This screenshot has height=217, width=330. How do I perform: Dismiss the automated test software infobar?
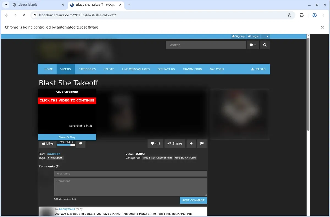tap(323, 27)
